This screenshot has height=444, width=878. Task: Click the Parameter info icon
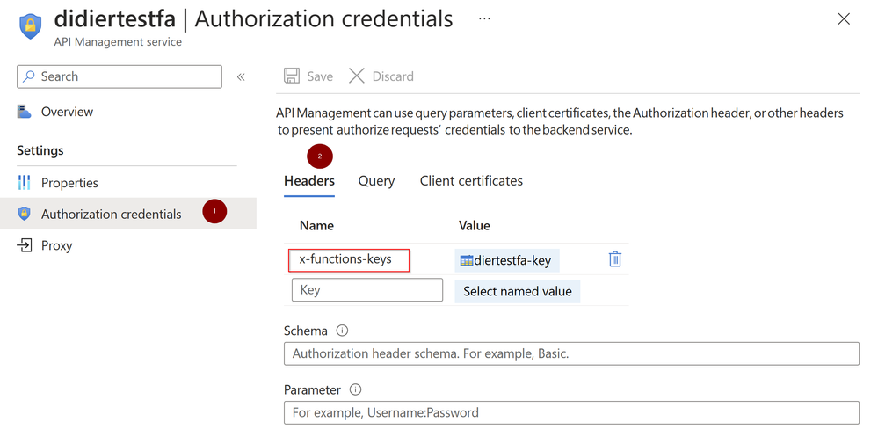[x=355, y=389]
